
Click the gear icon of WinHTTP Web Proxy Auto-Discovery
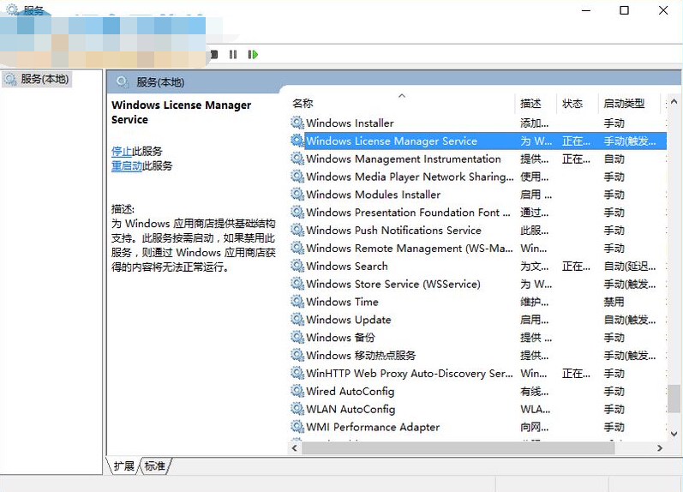tap(297, 373)
